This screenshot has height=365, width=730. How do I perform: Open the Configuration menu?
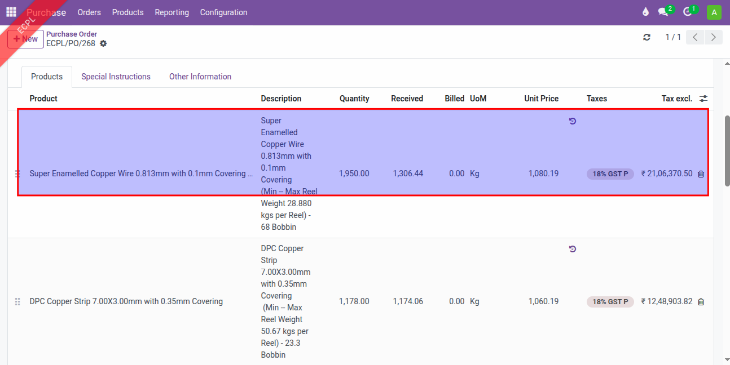223,12
